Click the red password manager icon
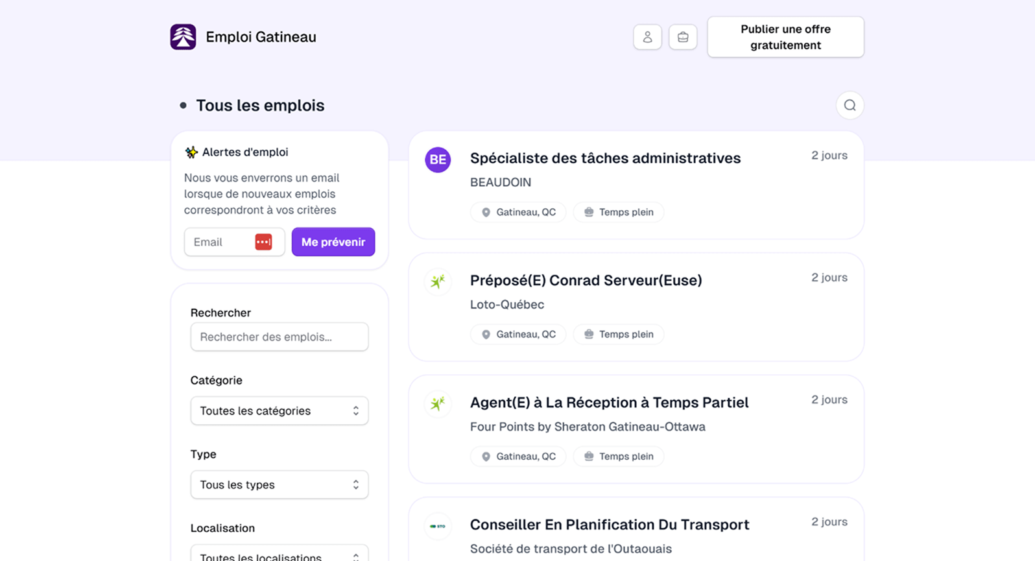 point(263,242)
